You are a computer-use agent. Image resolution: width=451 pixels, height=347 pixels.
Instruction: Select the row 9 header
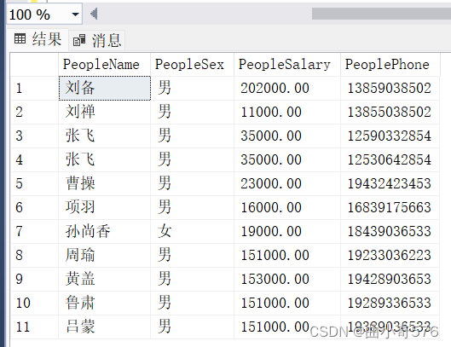point(34,280)
